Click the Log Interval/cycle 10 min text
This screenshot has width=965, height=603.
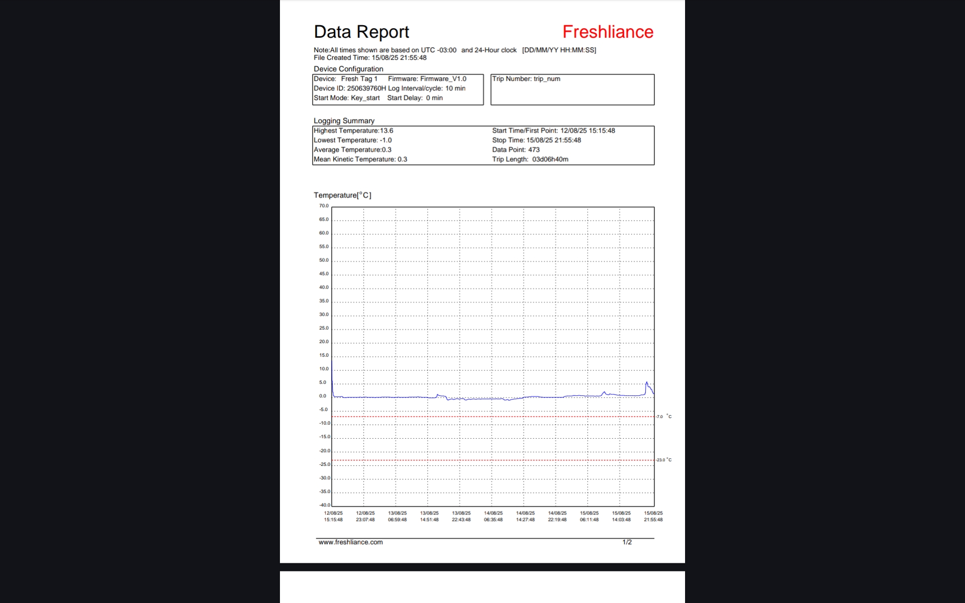[x=426, y=88]
